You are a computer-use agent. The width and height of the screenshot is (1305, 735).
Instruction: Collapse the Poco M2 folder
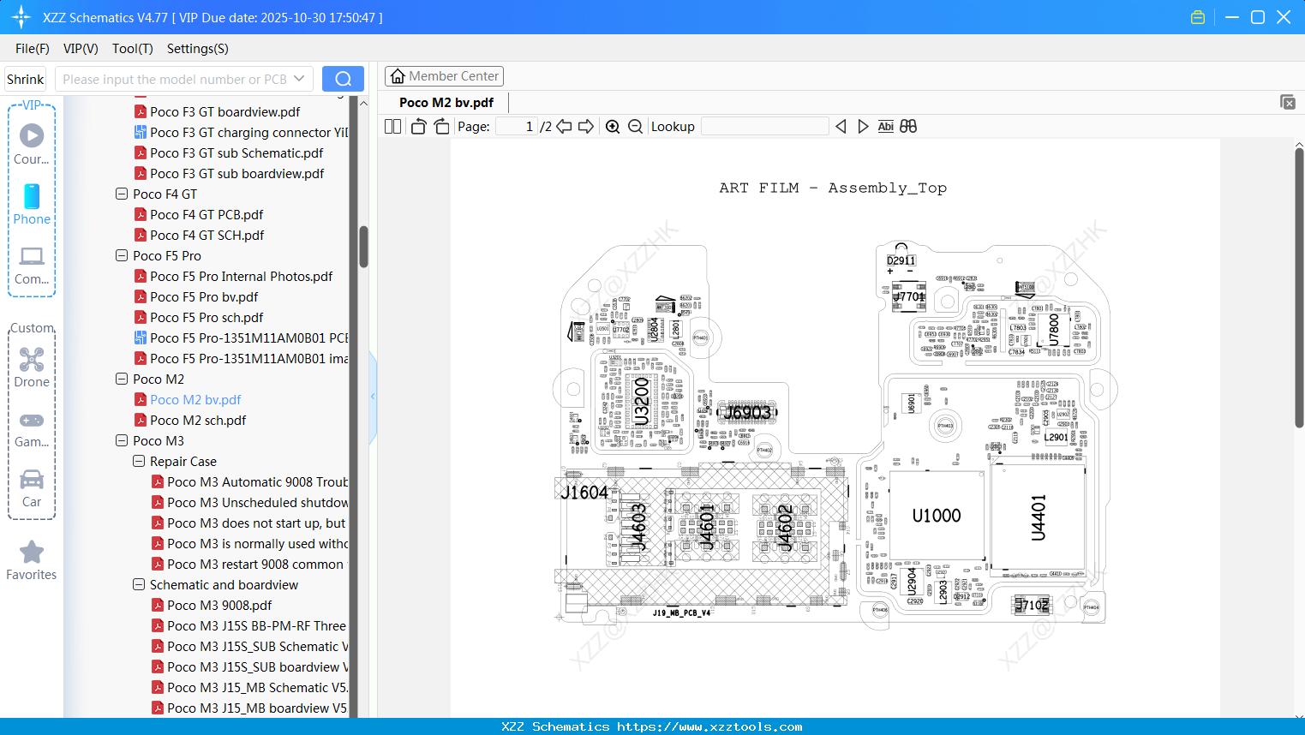(122, 379)
